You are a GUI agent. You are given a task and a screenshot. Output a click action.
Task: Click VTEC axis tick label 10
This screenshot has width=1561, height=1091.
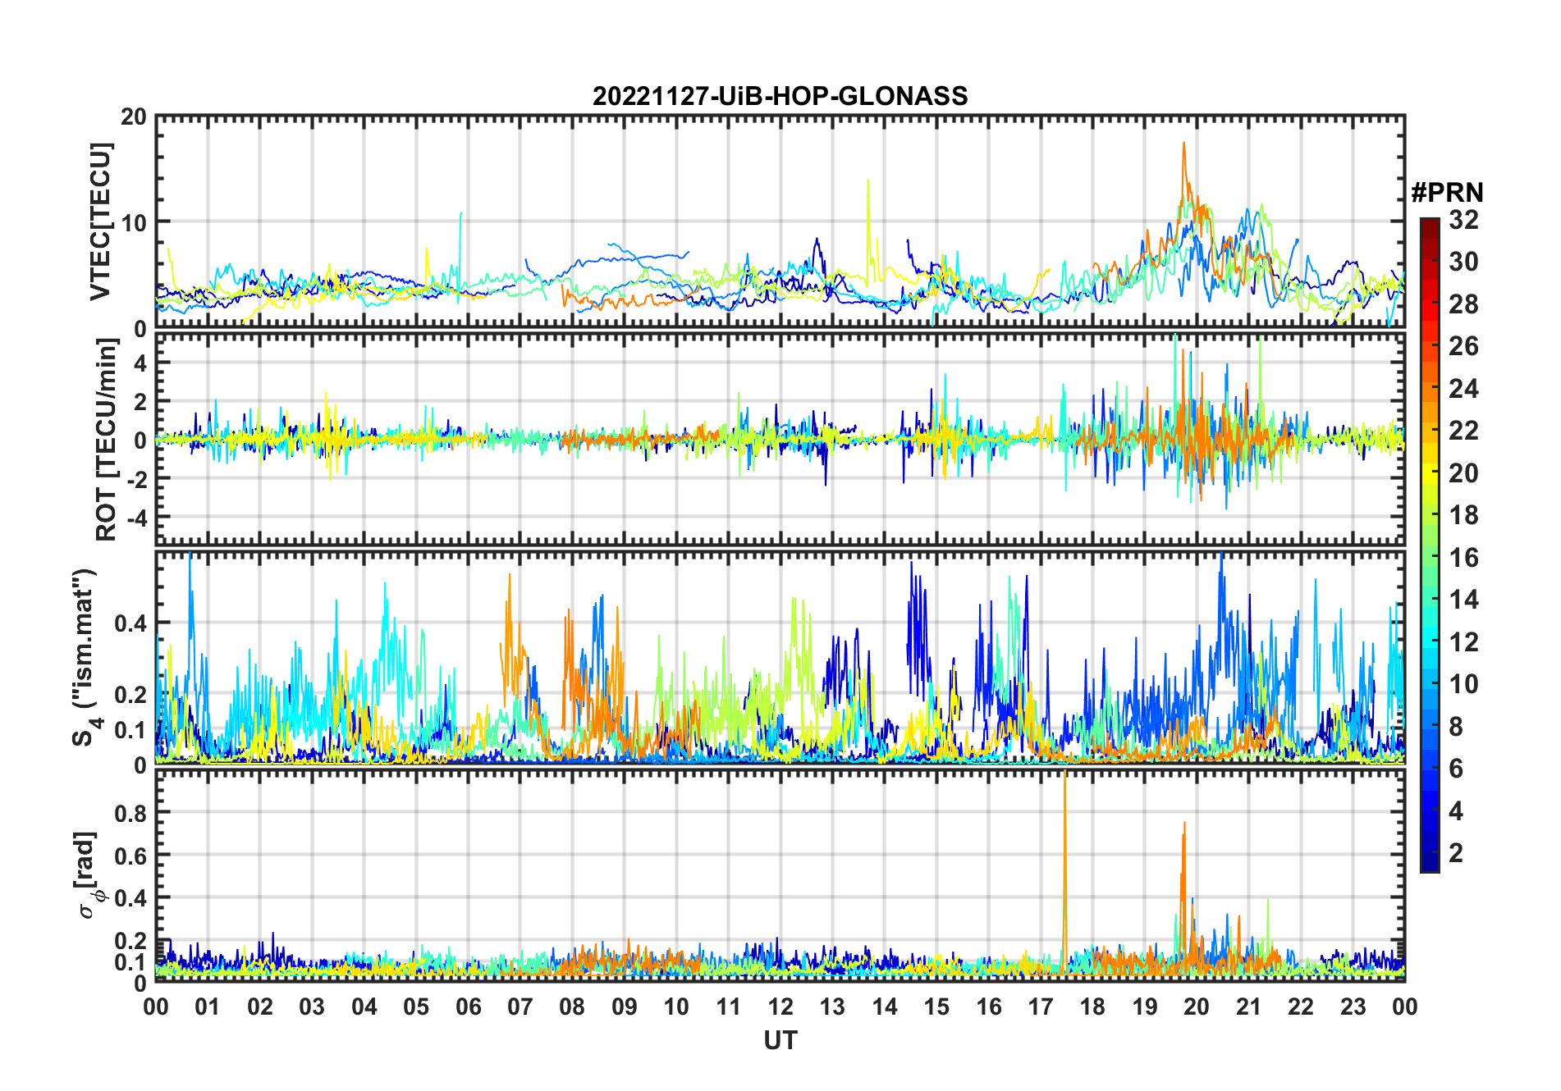134,222
